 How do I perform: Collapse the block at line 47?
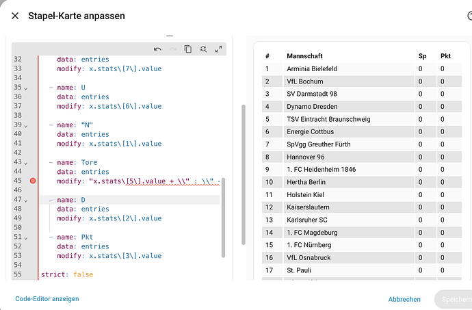[x=26, y=201]
